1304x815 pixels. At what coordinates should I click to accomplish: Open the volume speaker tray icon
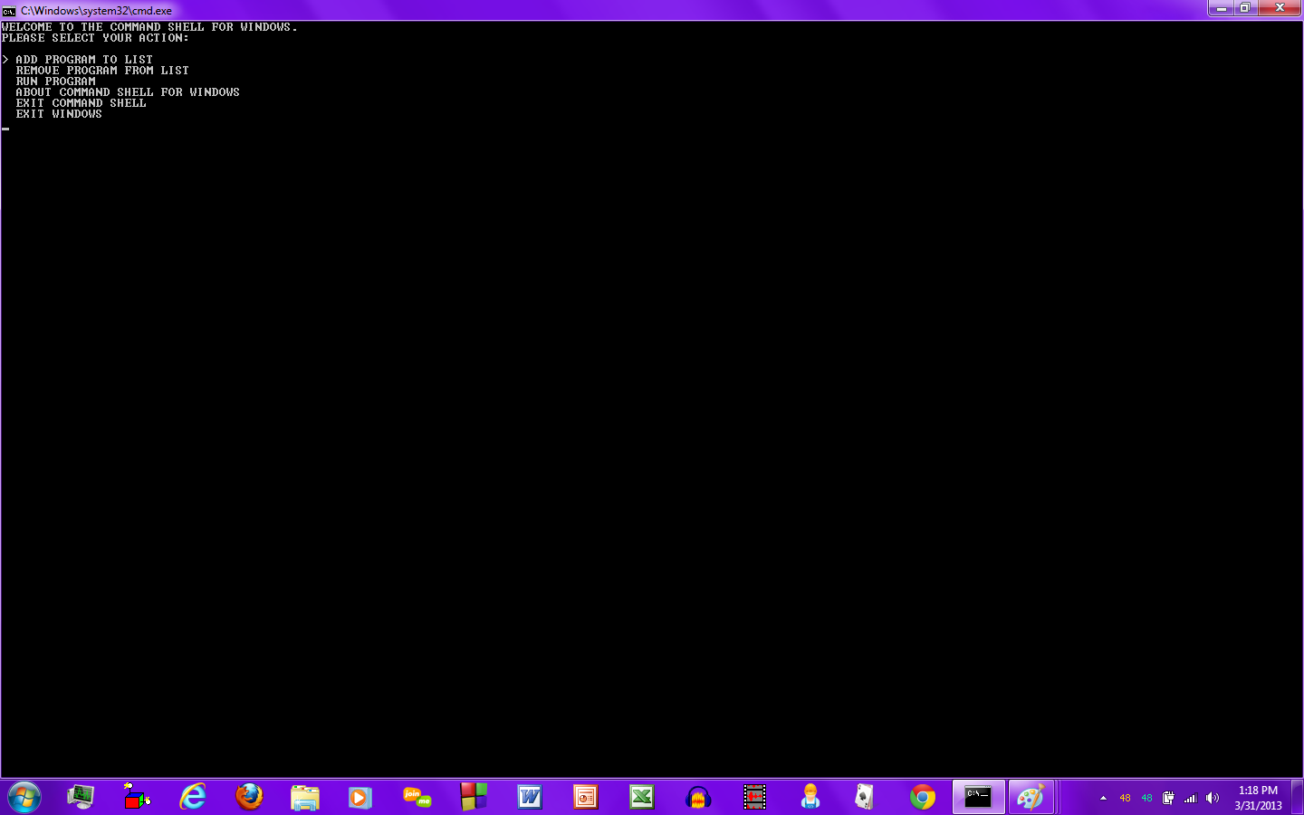pyautogui.click(x=1213, y=798)
